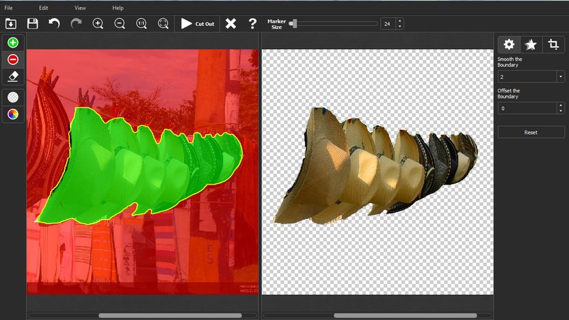Click the Marker Size value field showing 24

388,24
